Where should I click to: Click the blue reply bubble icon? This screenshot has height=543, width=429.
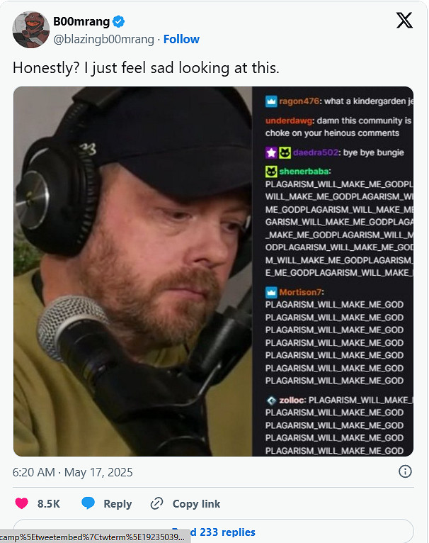(x=88, y=503)
